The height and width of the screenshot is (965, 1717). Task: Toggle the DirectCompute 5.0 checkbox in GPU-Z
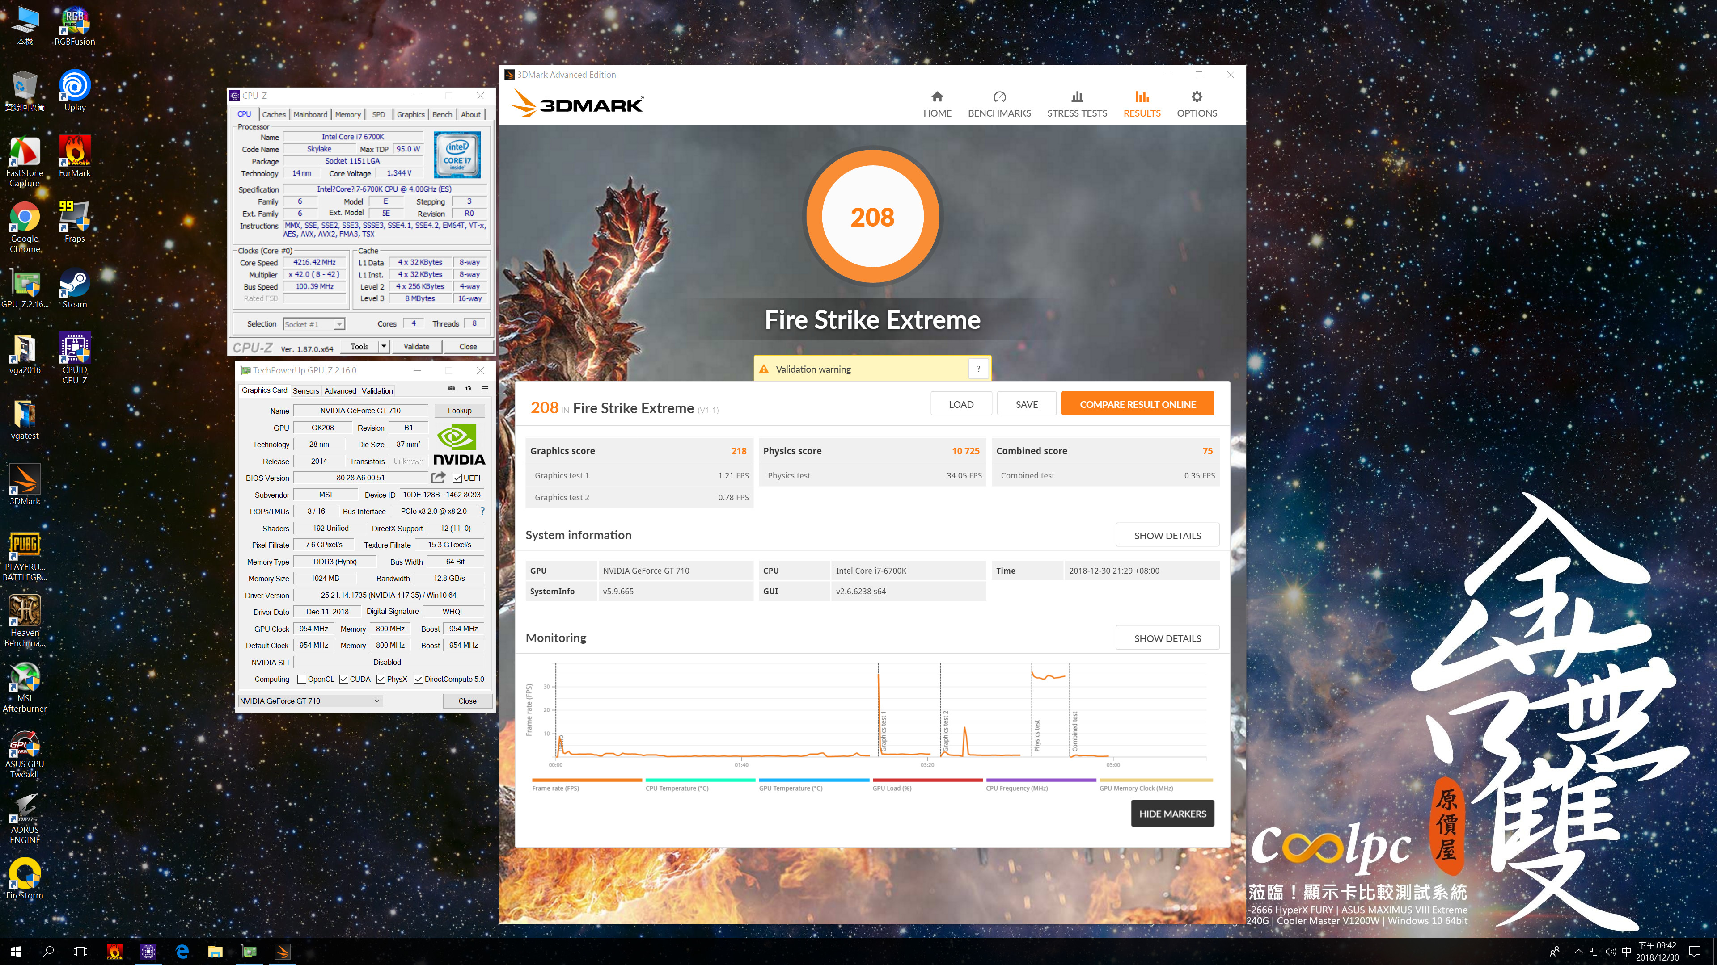[x=419, y=679]
